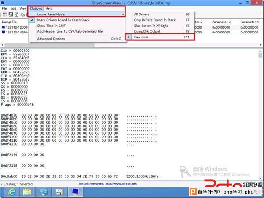Sort by the Parameter 4 column header
The width and height of the screenshot is (264, 198).
(249, 22)
